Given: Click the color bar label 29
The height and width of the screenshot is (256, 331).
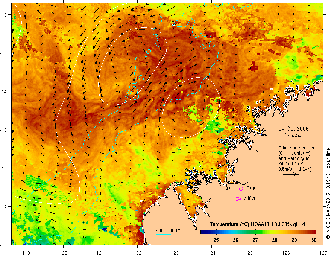Looking at the screenshot, I should point(294,240).
